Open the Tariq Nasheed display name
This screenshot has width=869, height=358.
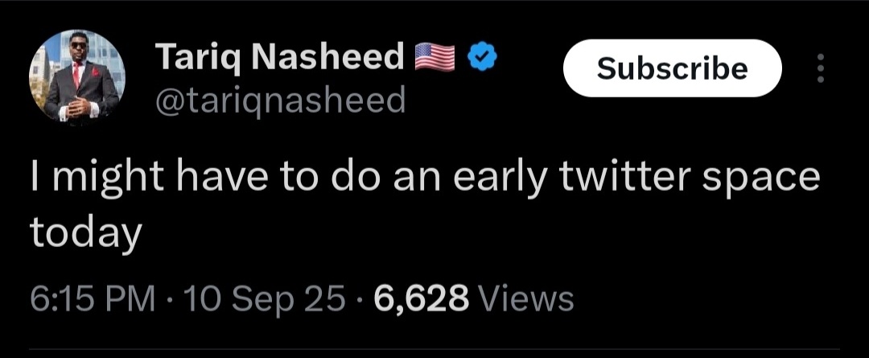[x=280, y=58]
